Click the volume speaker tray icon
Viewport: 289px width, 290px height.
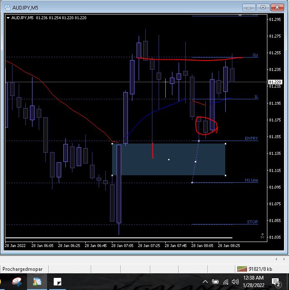click(235, 282)
